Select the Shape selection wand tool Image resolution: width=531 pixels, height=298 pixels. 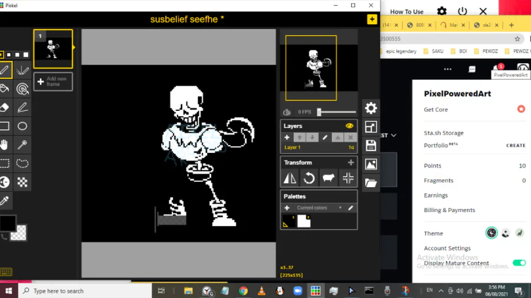[x=22, y=145]
